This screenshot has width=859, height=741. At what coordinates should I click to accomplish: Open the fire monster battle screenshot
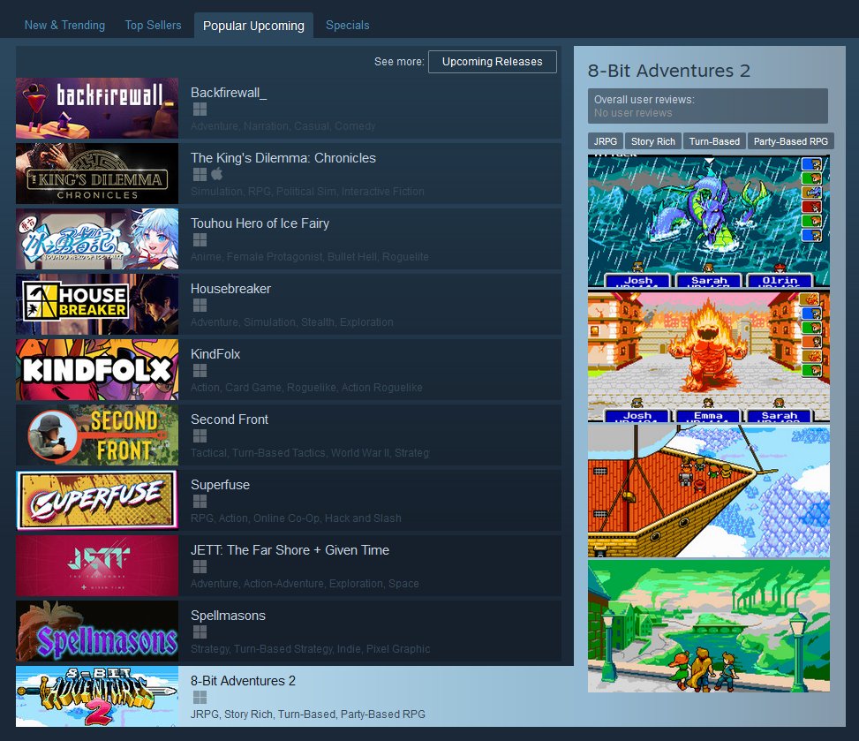tap(708, 357)
